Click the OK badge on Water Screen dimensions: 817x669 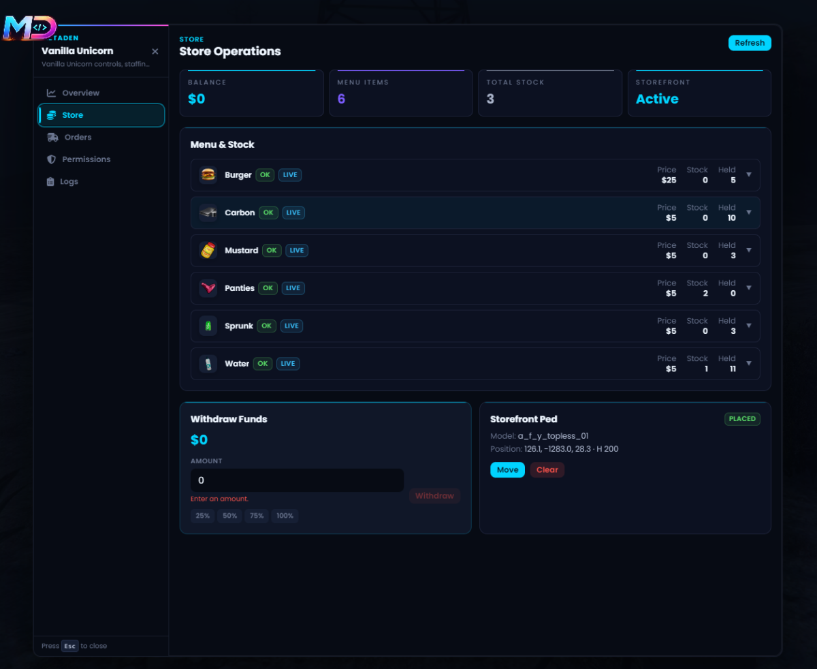tap(263, 364)
